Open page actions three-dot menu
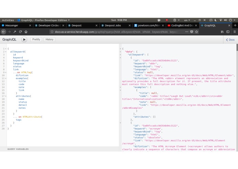The image size is (238, 169). coord(187,32)
